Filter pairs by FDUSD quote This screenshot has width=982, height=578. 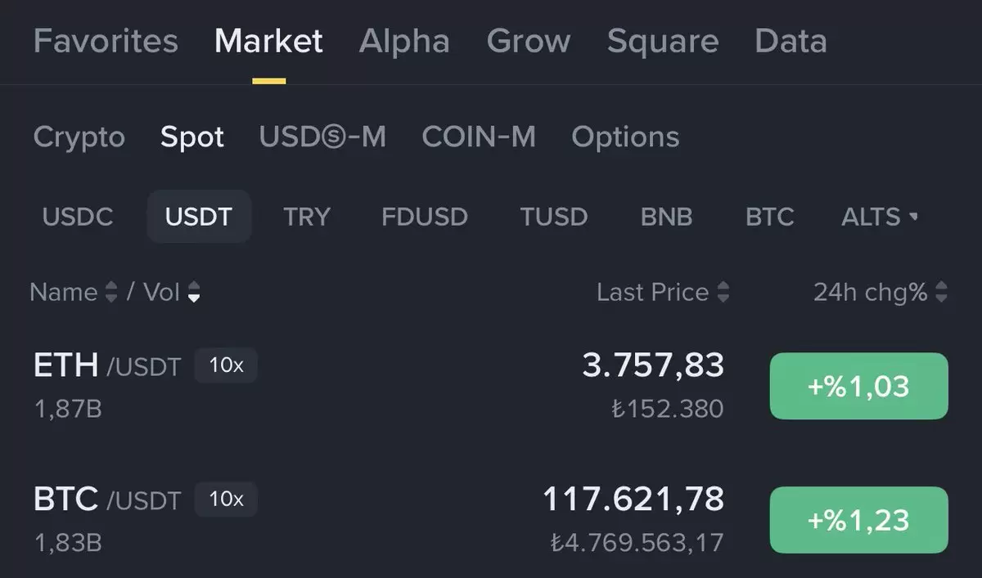(425, 217)
